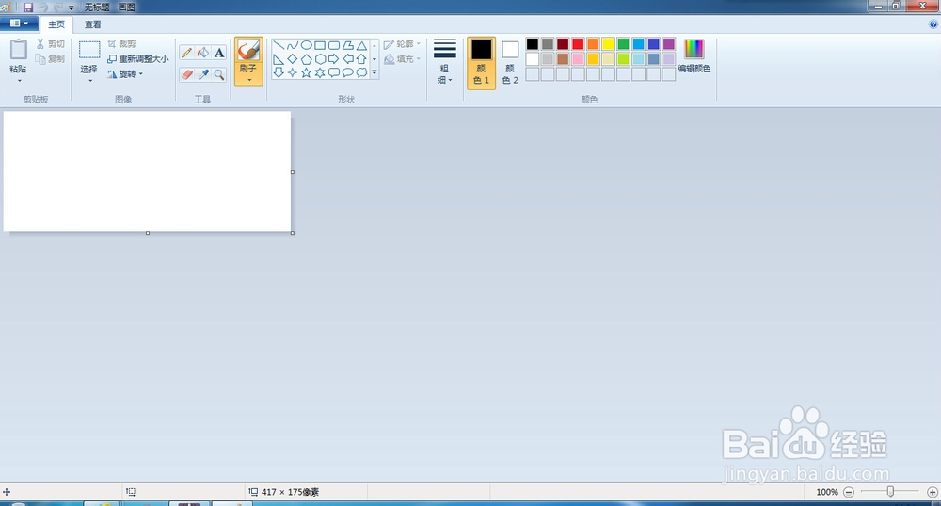Choose the Triangle shape

click(361, 45)
